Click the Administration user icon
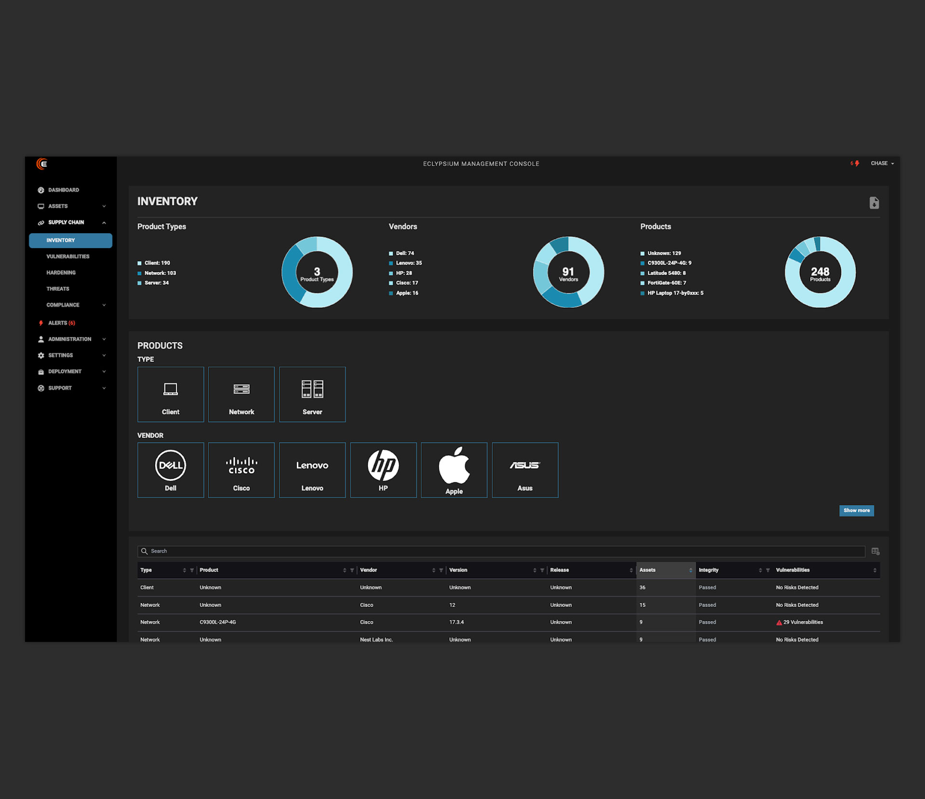 (x=41, y=339)
